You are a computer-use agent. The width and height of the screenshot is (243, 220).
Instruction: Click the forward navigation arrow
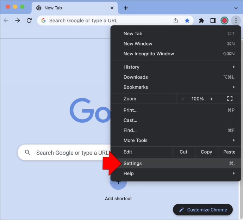18,20
